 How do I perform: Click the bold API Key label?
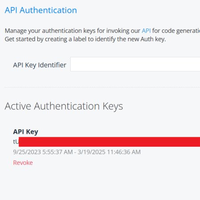[26, 132]
